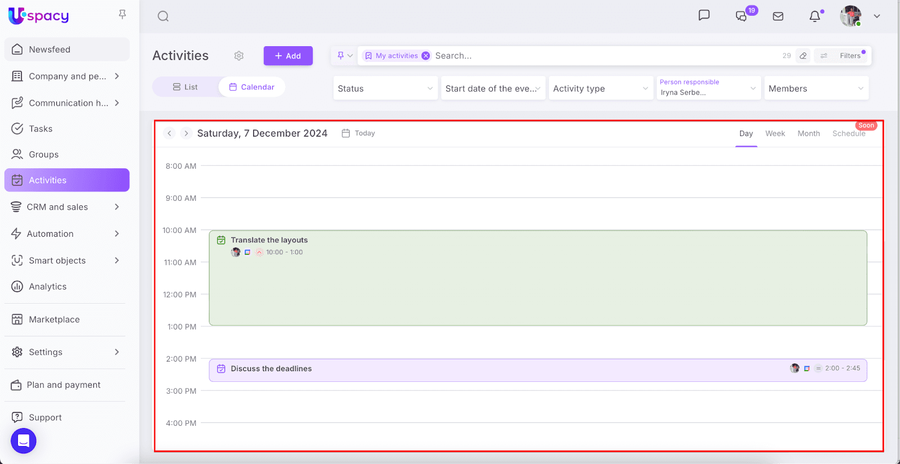The height and width of the screenshot is (464, 900).
Task: Open the support chat widget bubble
Action: click(x=24, y=440)
